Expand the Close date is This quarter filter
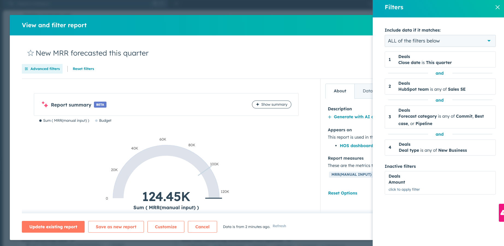 [440, 60]
